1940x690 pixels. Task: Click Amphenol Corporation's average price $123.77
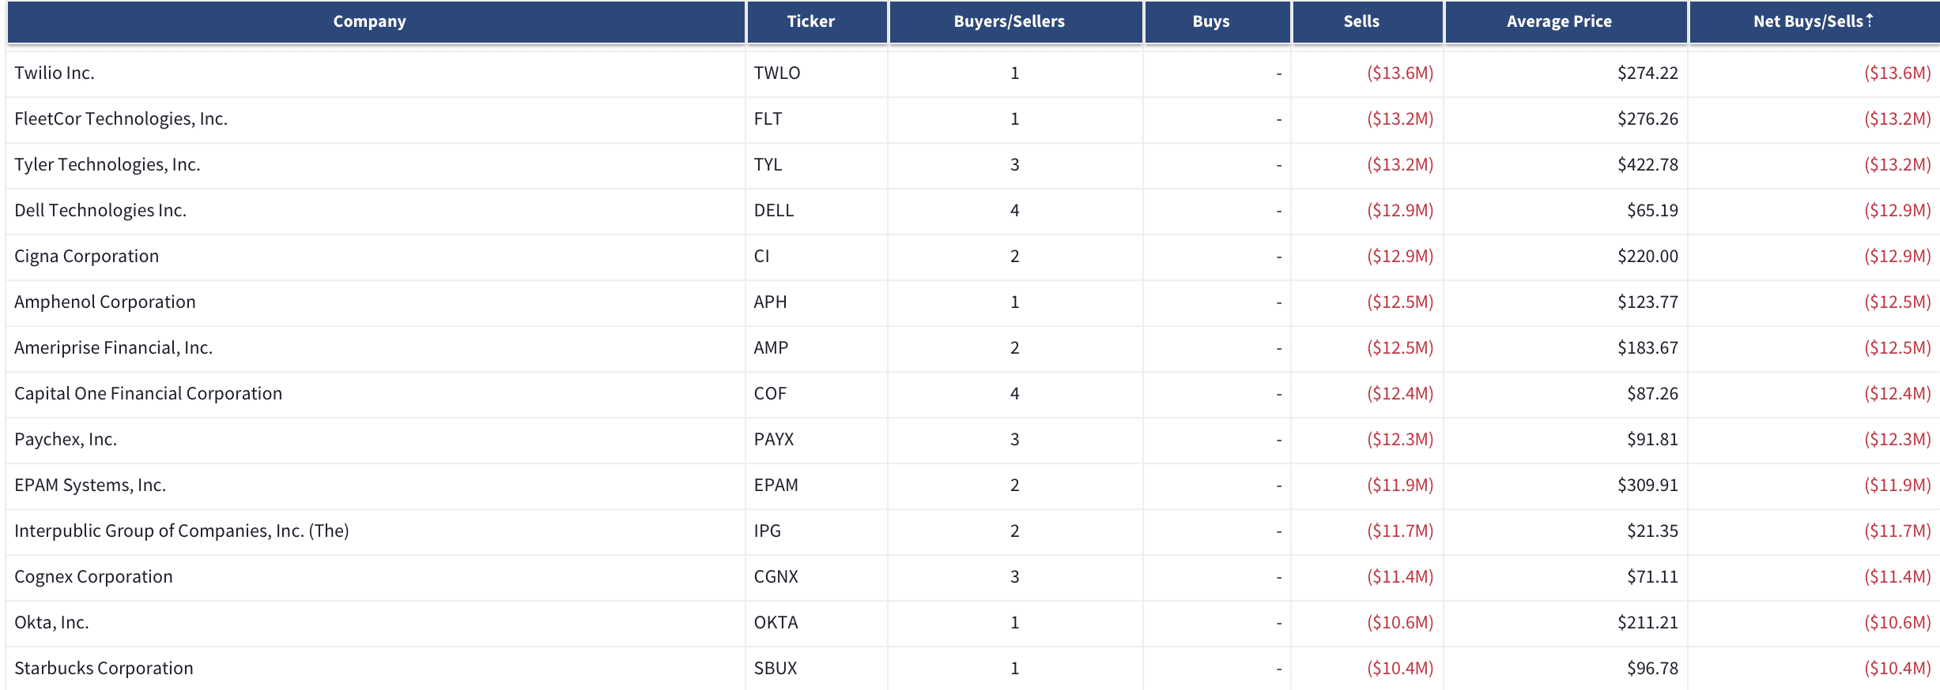point(1647,302)
